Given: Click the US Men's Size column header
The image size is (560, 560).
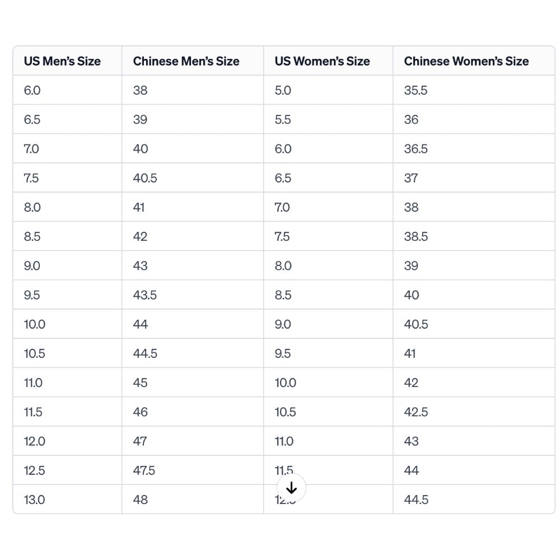Looking at the screenshot, I should tap(62, 61).
